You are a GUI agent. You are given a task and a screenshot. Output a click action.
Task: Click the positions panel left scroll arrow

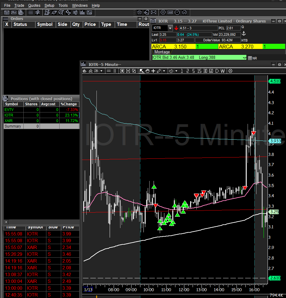point(6,222)
